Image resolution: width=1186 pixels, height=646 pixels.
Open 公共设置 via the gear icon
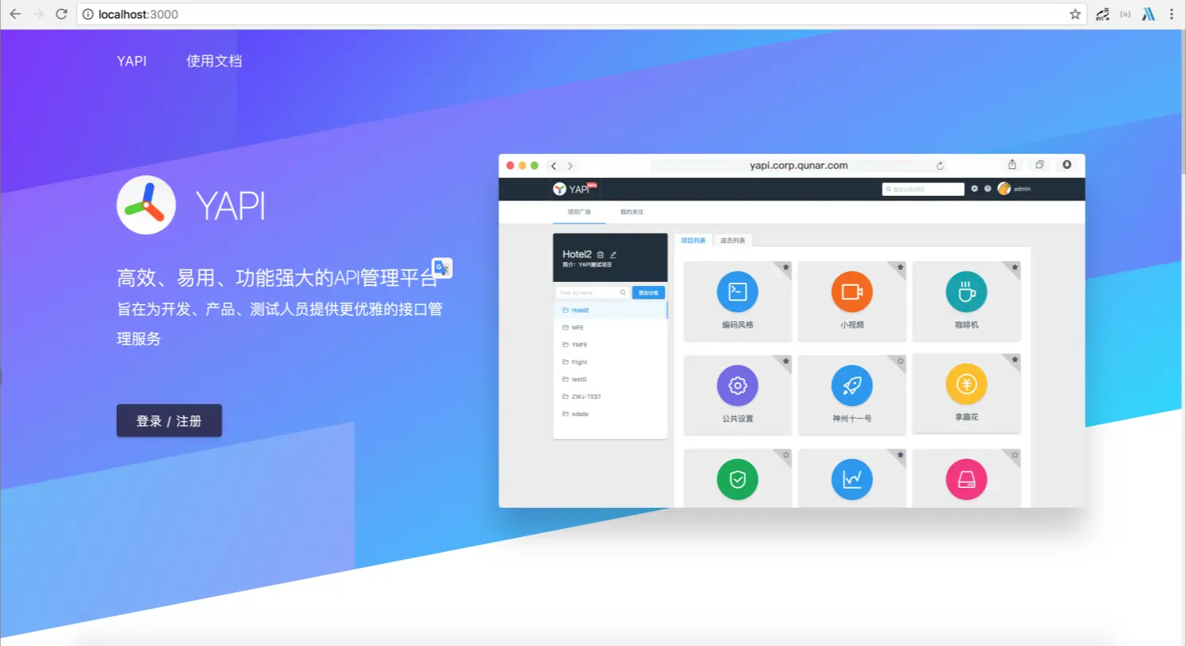click(737, 385)
